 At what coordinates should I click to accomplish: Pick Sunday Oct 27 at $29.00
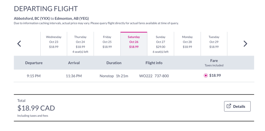(161, 44)
